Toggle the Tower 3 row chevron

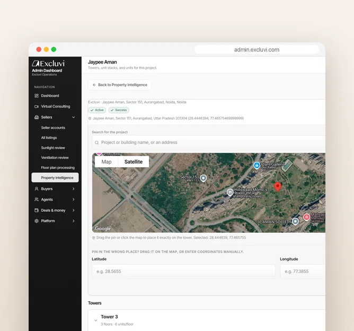tap(95, 320)
